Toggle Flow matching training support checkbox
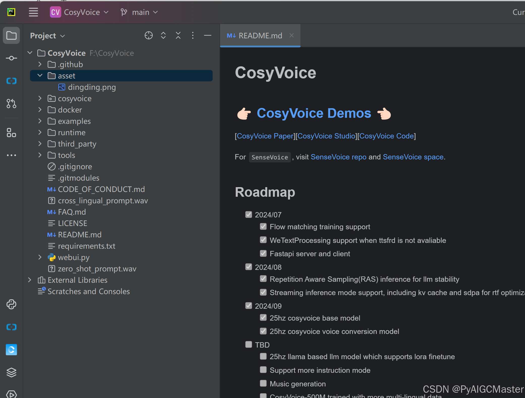Image resolution: width=525 pixels, height=398 pixels. click(263, 226)
